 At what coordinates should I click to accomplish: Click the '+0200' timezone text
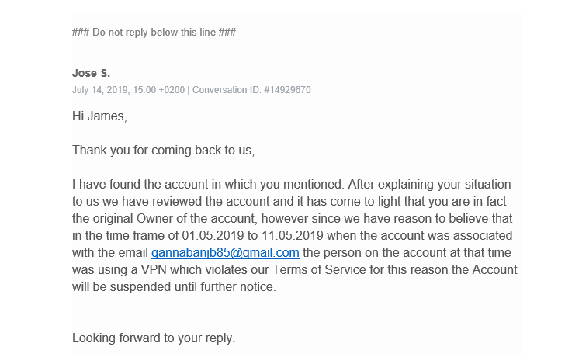(x=172, y=90)
